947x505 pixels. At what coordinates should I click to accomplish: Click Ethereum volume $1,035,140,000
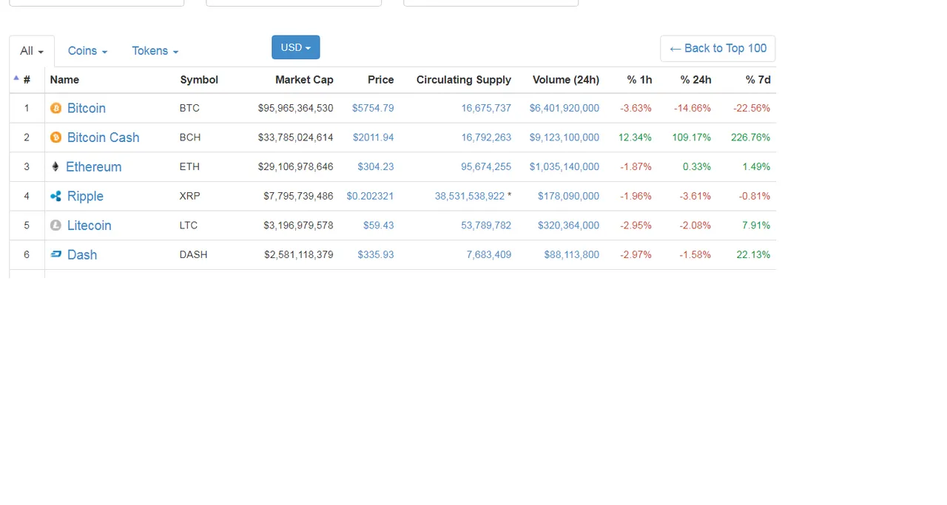tap(565, 167)
